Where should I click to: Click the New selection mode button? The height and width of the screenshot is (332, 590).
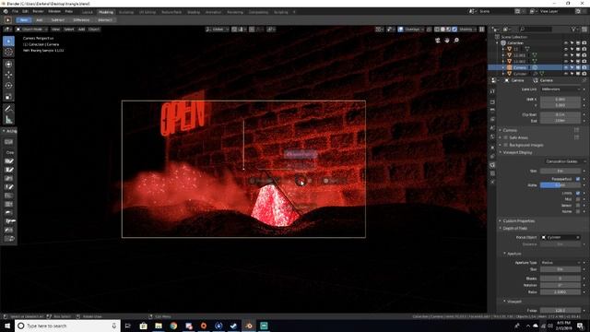tap(24, 20)
